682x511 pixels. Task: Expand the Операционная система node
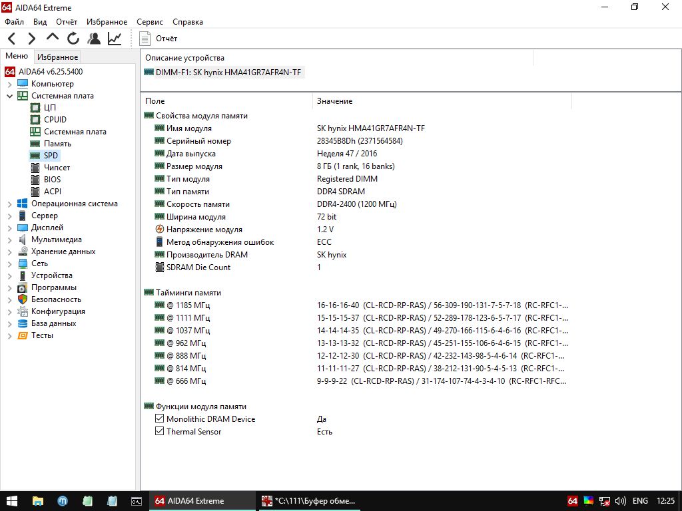[9, 204]
